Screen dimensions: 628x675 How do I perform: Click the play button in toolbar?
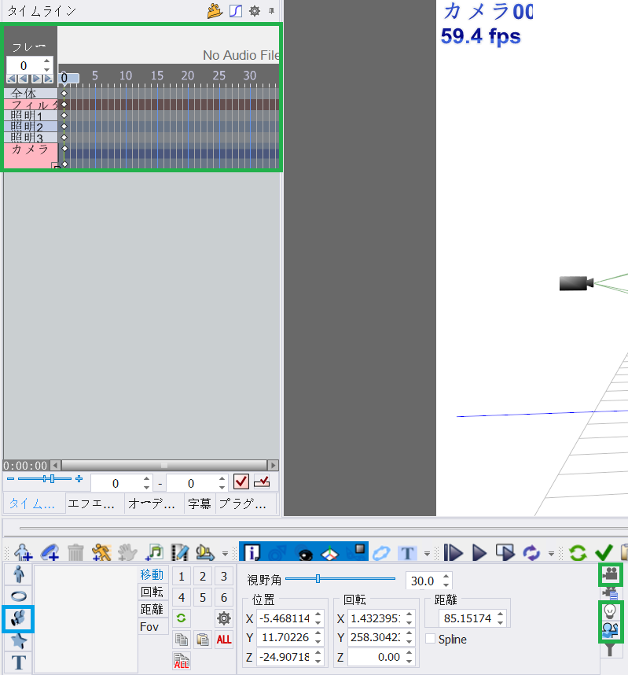point(479,552)
